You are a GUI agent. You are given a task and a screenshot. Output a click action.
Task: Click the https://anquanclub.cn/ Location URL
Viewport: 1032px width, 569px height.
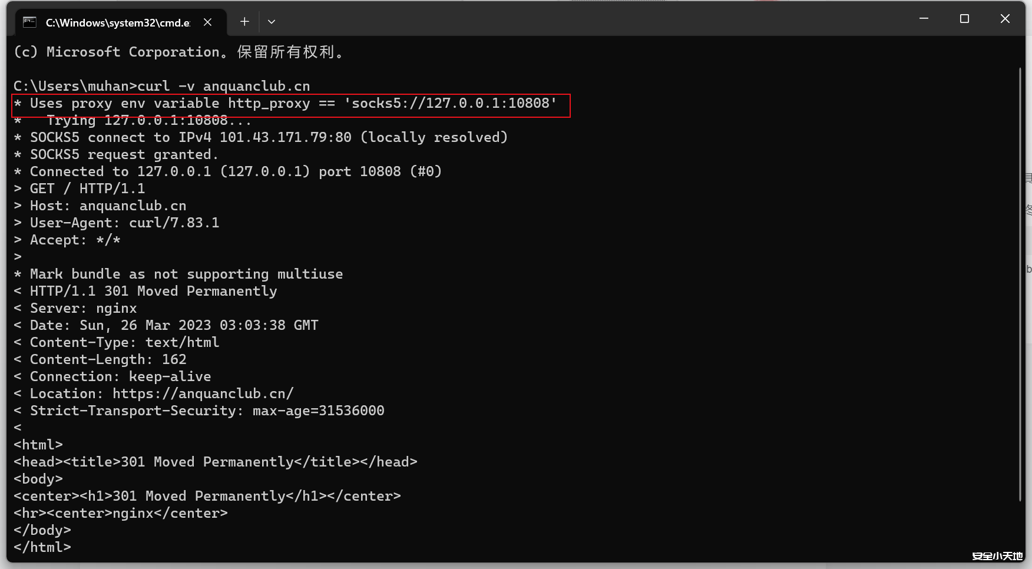[x=203, y=393]
